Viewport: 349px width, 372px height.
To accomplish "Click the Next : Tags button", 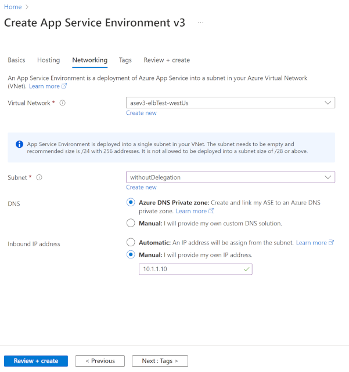I will pos(160,361).
